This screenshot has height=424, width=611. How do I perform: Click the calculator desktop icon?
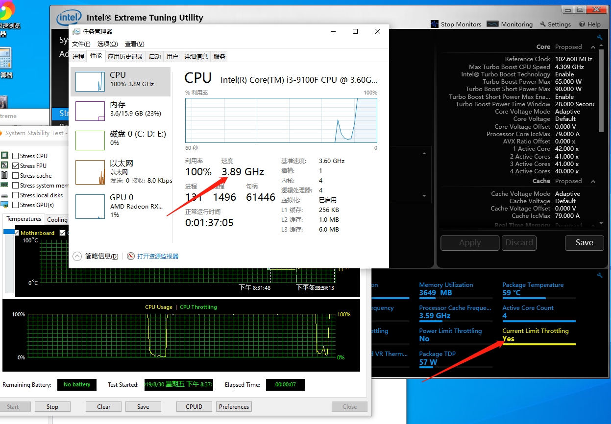[5, 58]
